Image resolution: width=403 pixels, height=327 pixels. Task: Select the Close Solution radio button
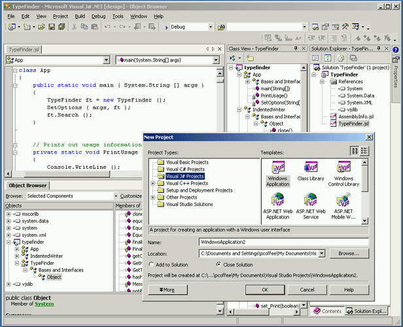coord(219,264)
